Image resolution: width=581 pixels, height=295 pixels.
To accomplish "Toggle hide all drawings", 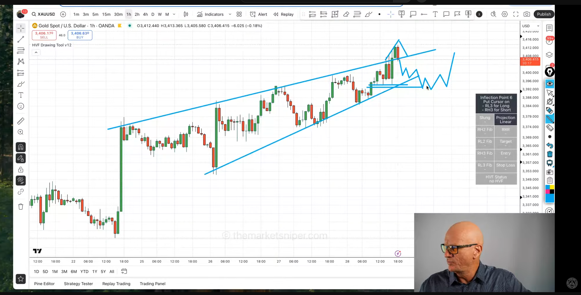I will (x=21, y=181).
